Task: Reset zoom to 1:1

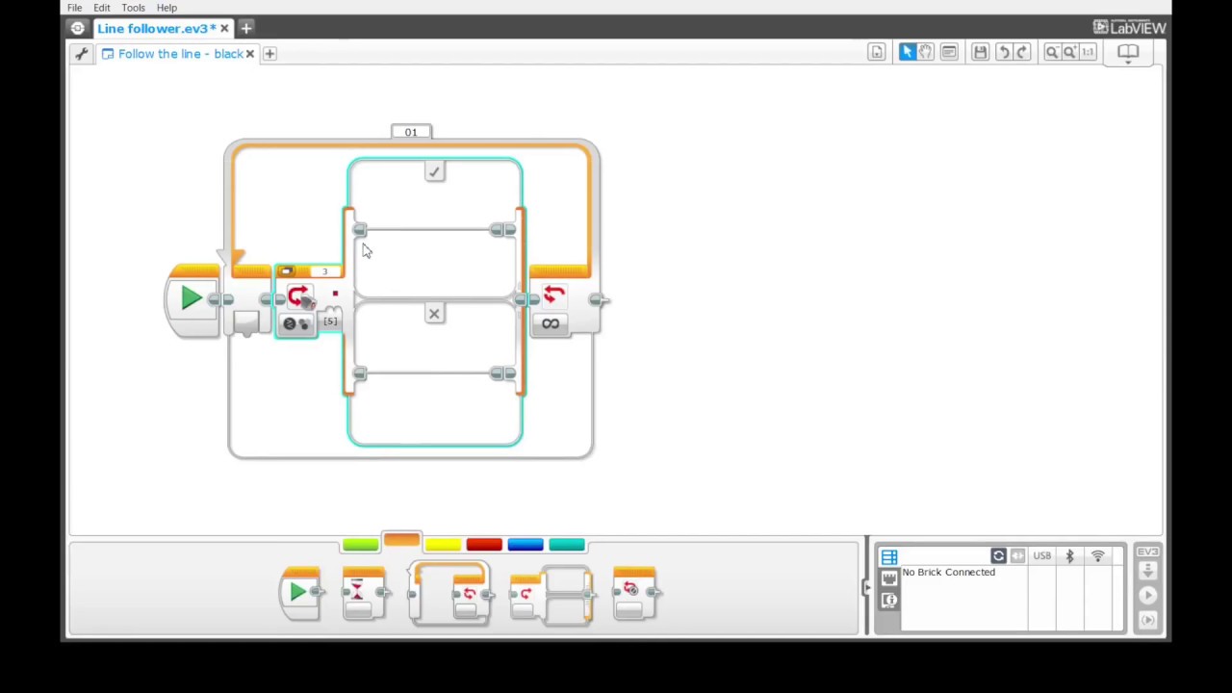Action: pos(1088,52)
